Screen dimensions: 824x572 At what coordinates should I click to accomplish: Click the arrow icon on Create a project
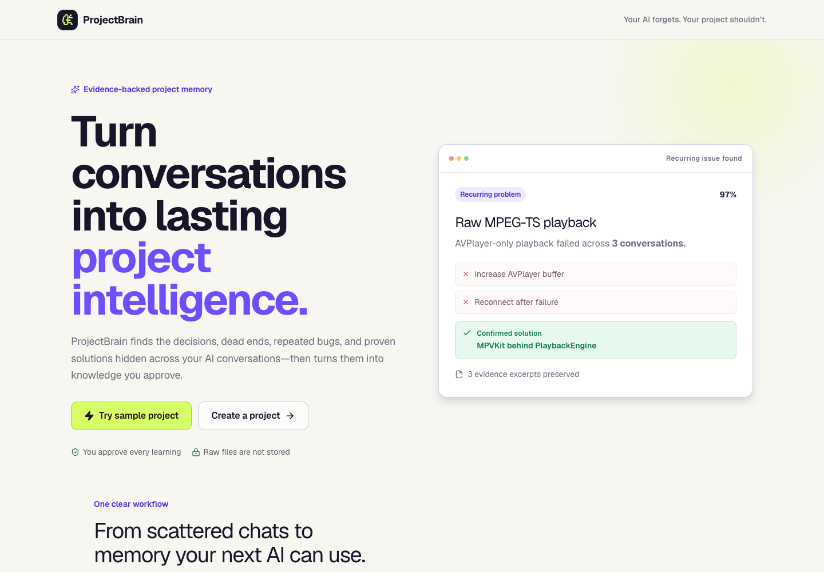point(290,416)
